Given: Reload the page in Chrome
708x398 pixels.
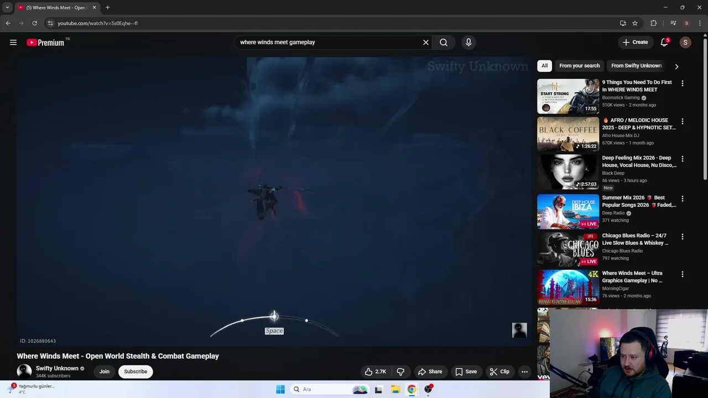Looking at the screenshot, I should [x=34, y=23].
